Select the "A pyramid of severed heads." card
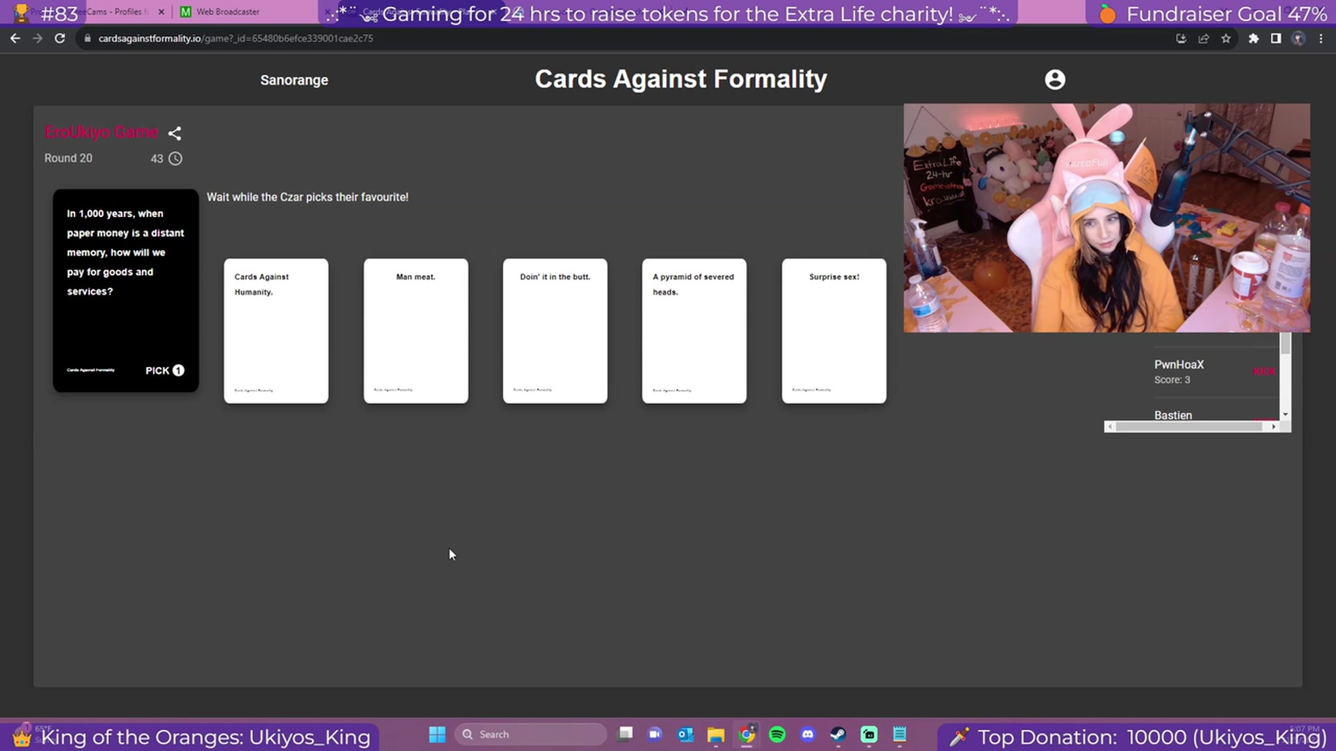The width and height of the screenshot is (1336, 751). coord(694,331)
